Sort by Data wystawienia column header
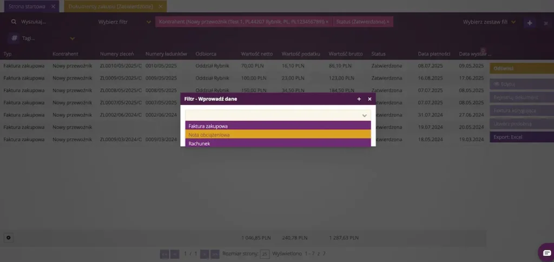 click(x=475, y=54)
